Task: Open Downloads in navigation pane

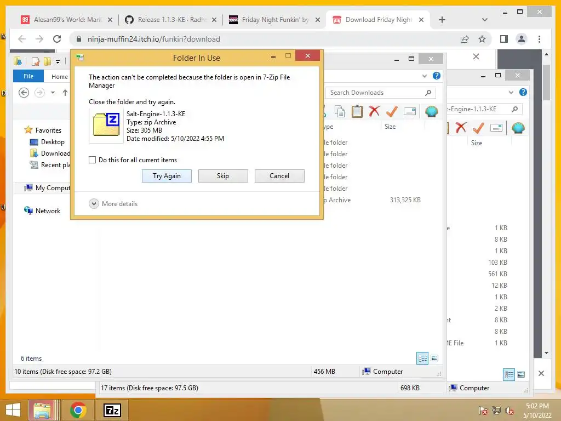Action: pyautogui.click(x=50, y=153)
